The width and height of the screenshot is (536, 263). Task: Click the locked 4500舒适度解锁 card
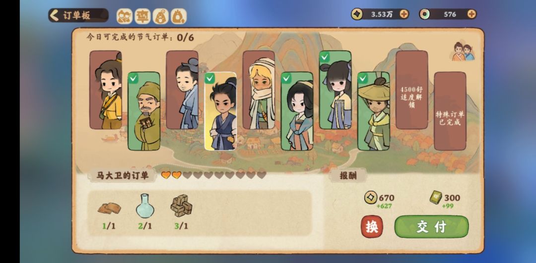point(412,90)
